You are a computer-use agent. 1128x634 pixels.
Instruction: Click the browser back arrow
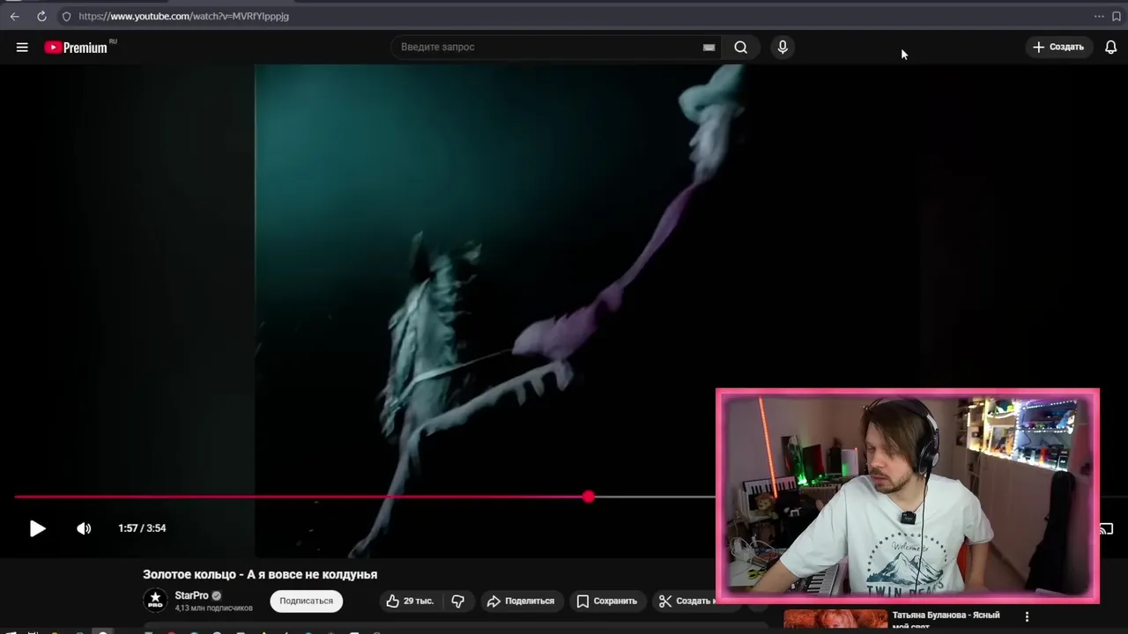[x=14, y=16]
